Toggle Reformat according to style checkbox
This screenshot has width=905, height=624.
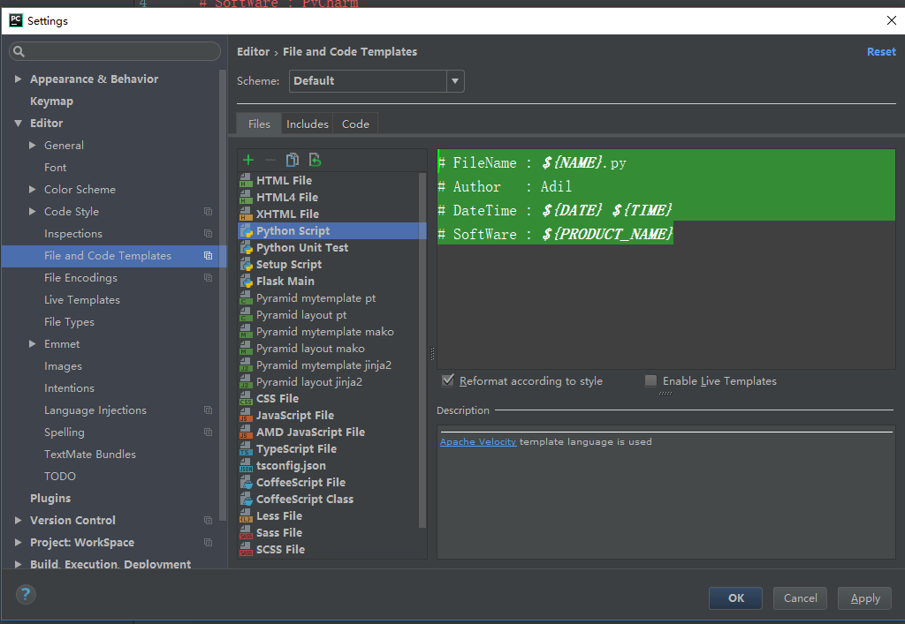[447, 380]
